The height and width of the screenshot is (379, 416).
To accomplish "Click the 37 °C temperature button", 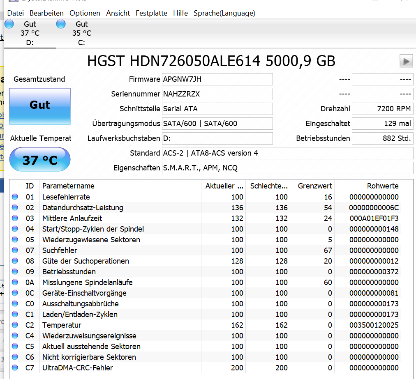I will 40,160.
